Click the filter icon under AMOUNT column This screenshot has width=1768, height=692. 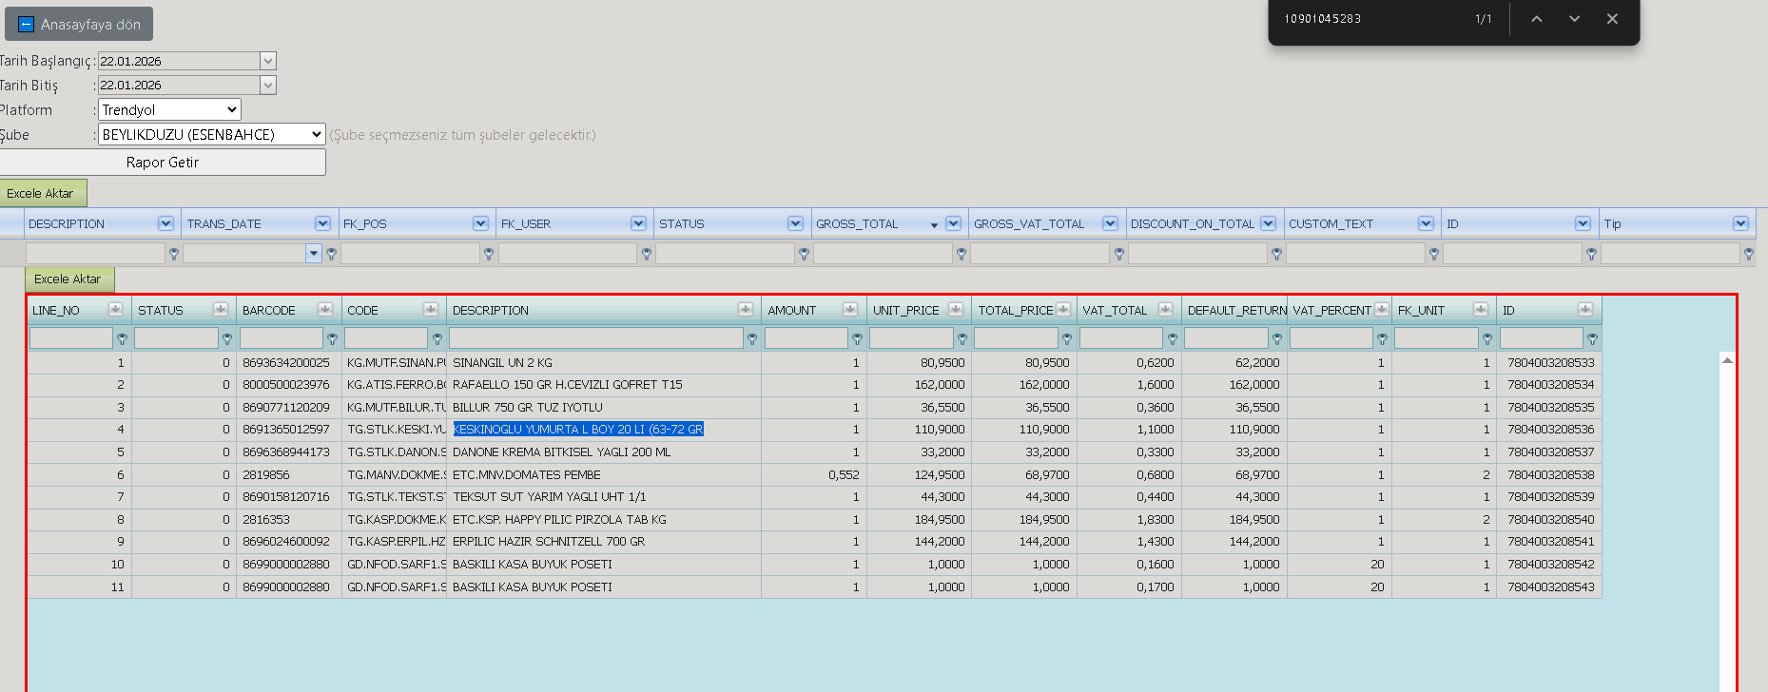tap(857, 338)
